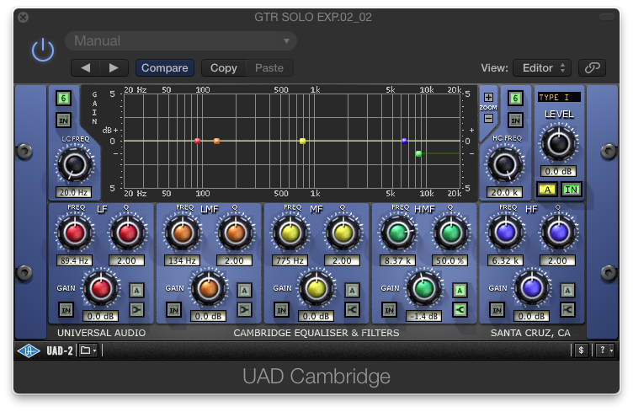
Task: Click the TYPE I display
Action: (559, 98)
